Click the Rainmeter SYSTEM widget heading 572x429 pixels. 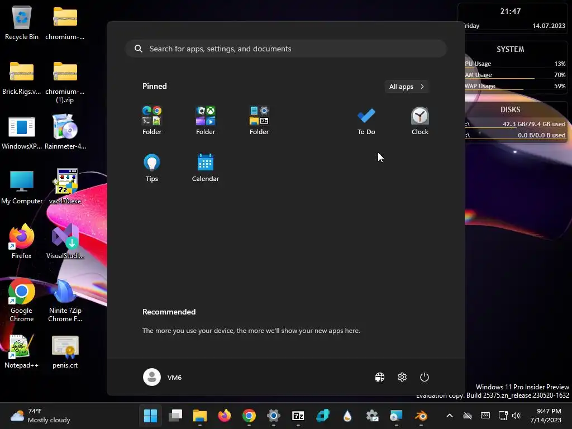[x=510, y=49]
